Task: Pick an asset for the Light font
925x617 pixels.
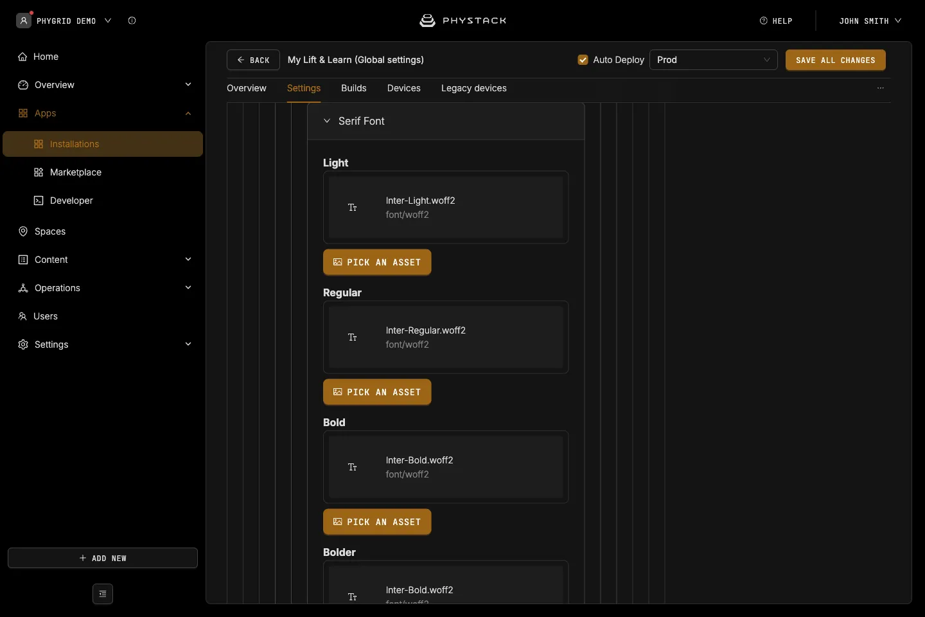Action: tap(377, 262)
